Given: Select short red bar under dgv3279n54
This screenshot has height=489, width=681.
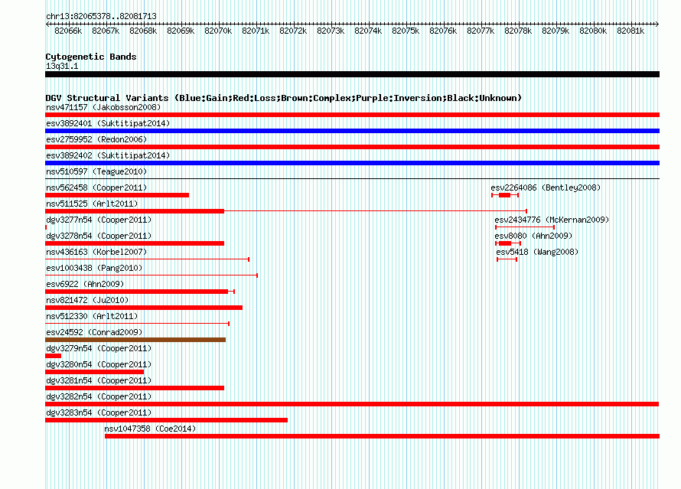Looking at the screenshot, I should (53, 356).
